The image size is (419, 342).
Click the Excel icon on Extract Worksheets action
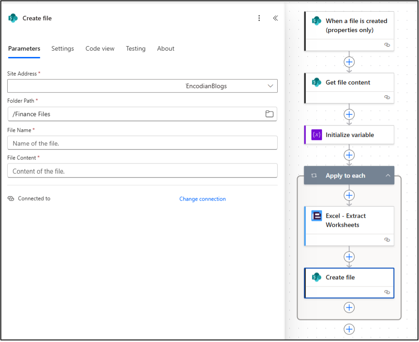click(317, 216)
